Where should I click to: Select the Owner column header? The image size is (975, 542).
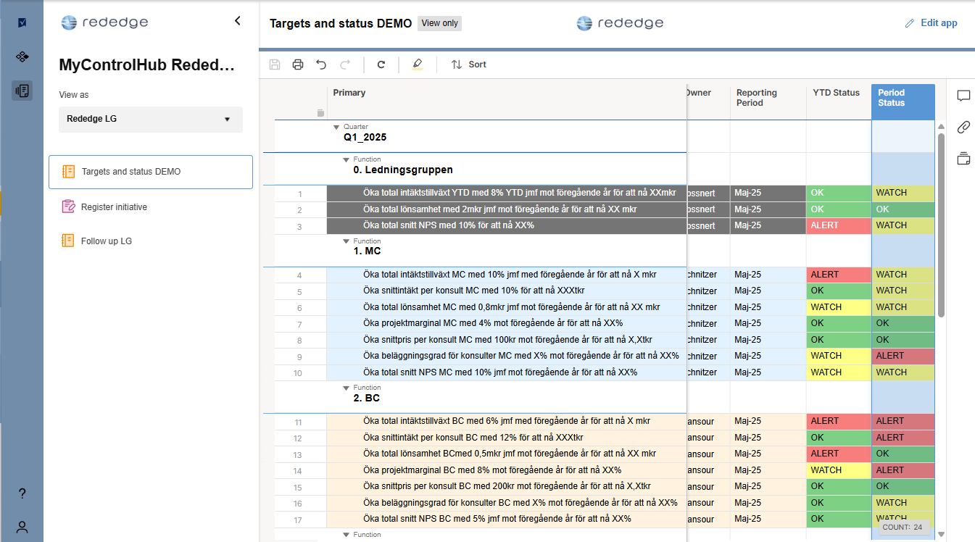click(708, 101)
